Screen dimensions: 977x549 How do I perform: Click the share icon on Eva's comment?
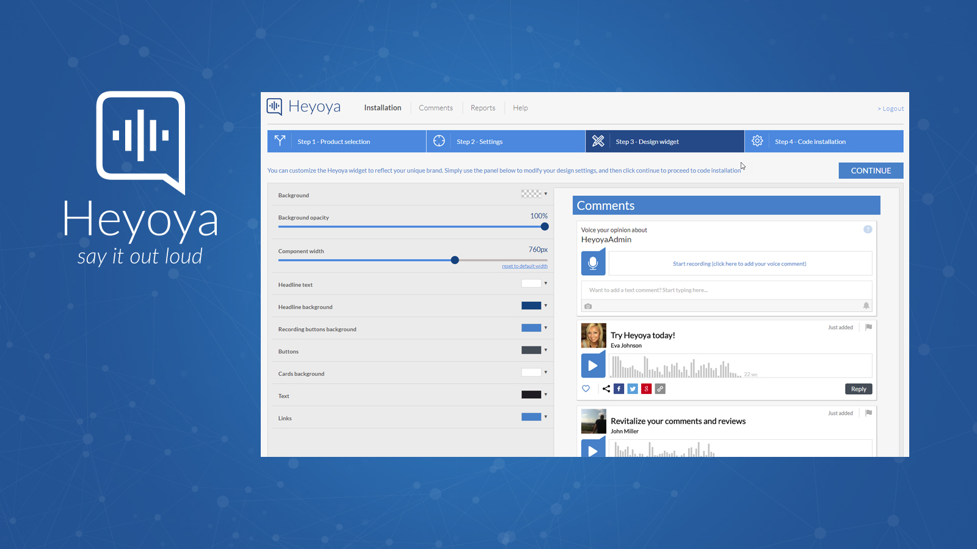pyautogui.click(x=606, y=389)
